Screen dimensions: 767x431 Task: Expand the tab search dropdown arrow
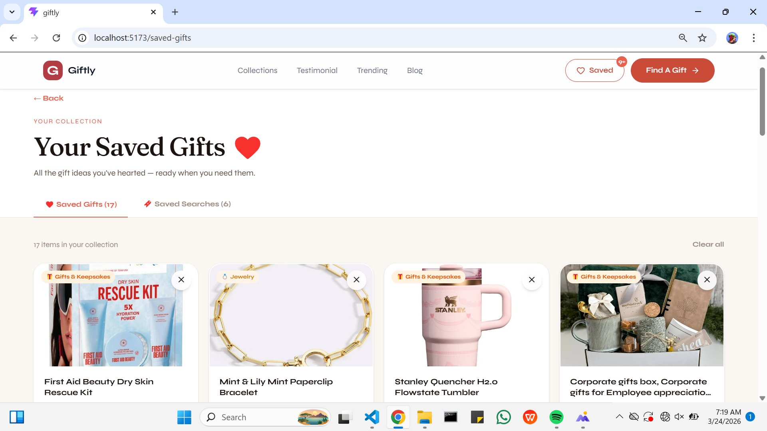coord(12,12)
